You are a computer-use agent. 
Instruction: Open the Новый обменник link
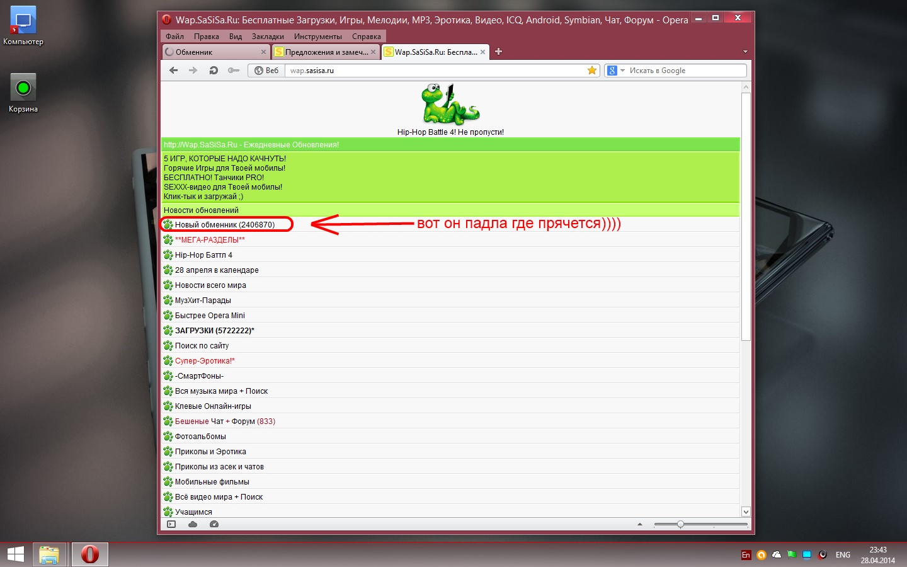[x=224, y=225]
